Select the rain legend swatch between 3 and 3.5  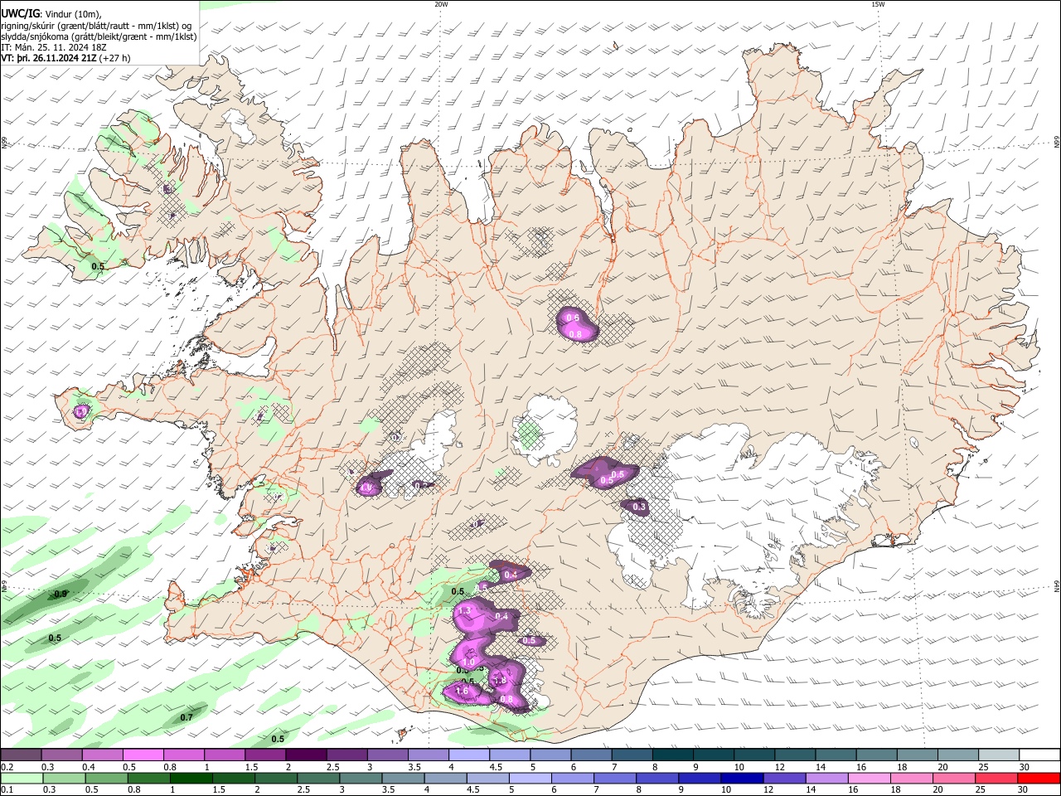(x=360, y=778)
